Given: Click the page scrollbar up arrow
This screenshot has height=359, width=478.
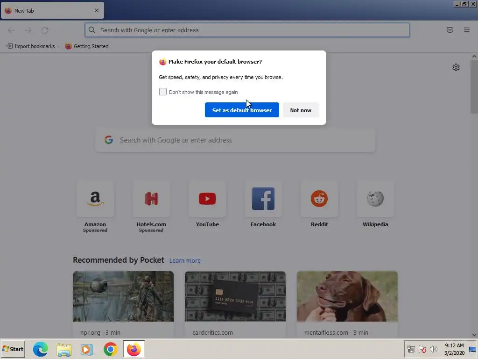Looking at the screenshot, I should [474, 57].
